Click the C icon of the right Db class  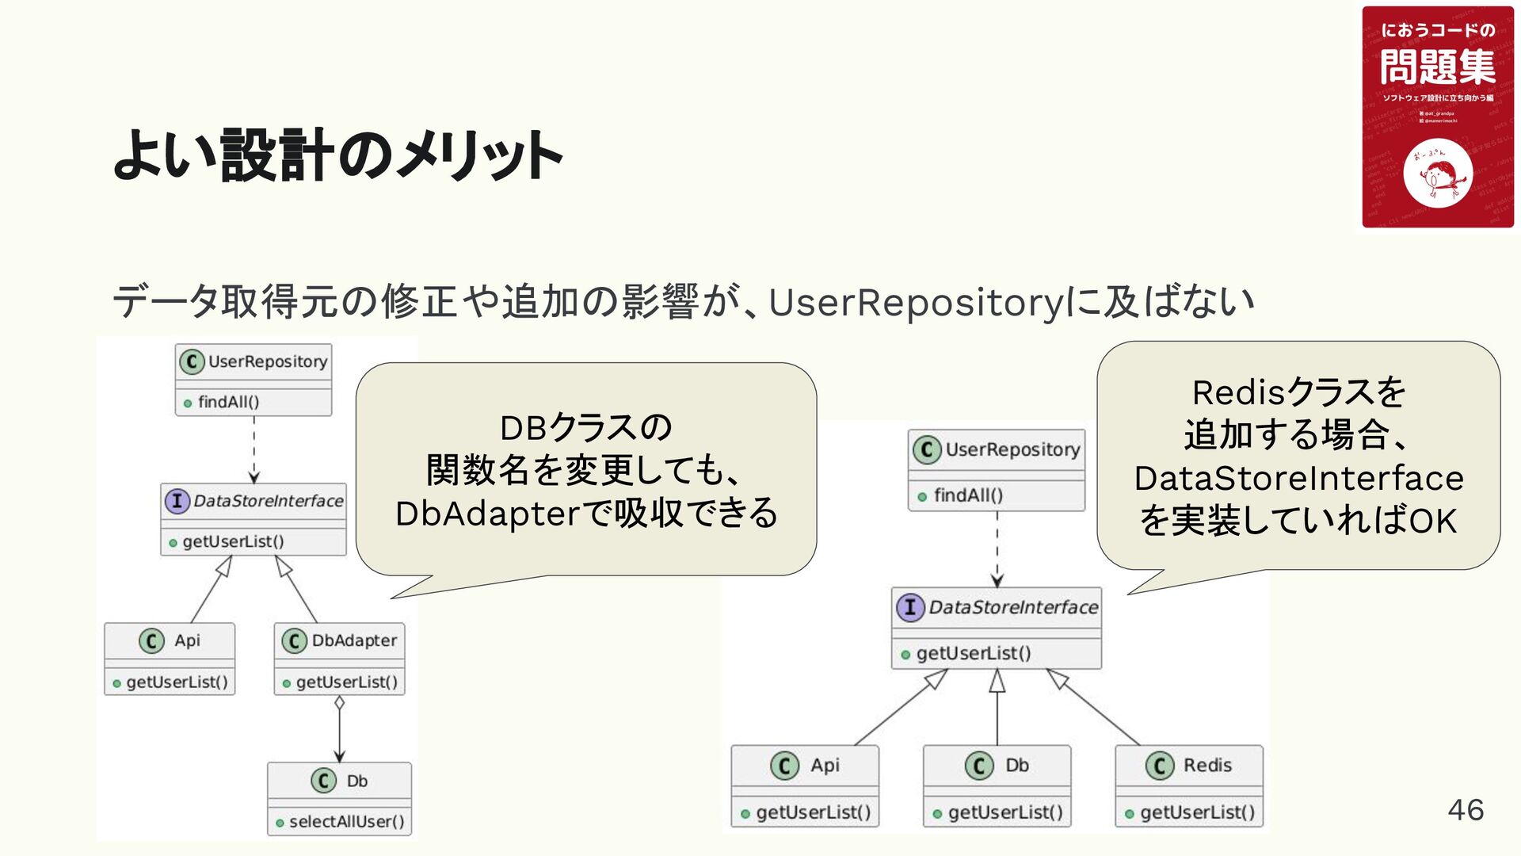[979, 766]
